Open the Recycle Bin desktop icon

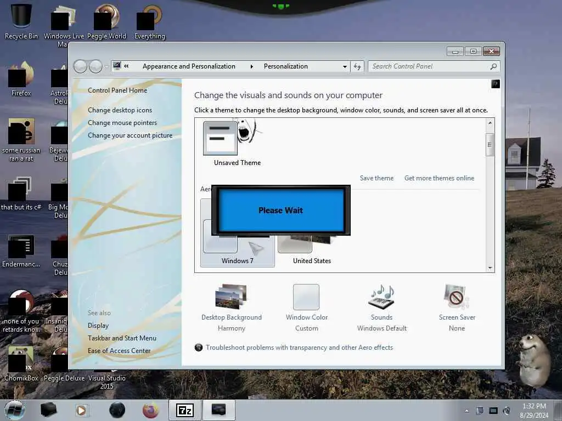21,21
